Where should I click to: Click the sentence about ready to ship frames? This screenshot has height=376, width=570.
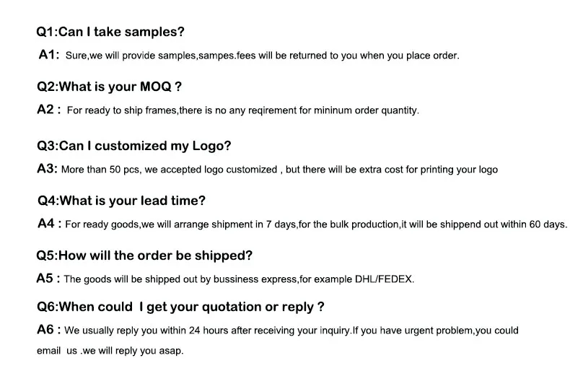[242, 110]
